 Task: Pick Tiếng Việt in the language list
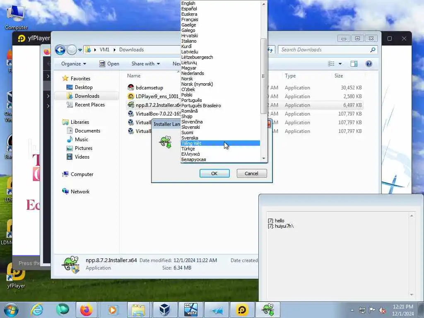point(220,143)
